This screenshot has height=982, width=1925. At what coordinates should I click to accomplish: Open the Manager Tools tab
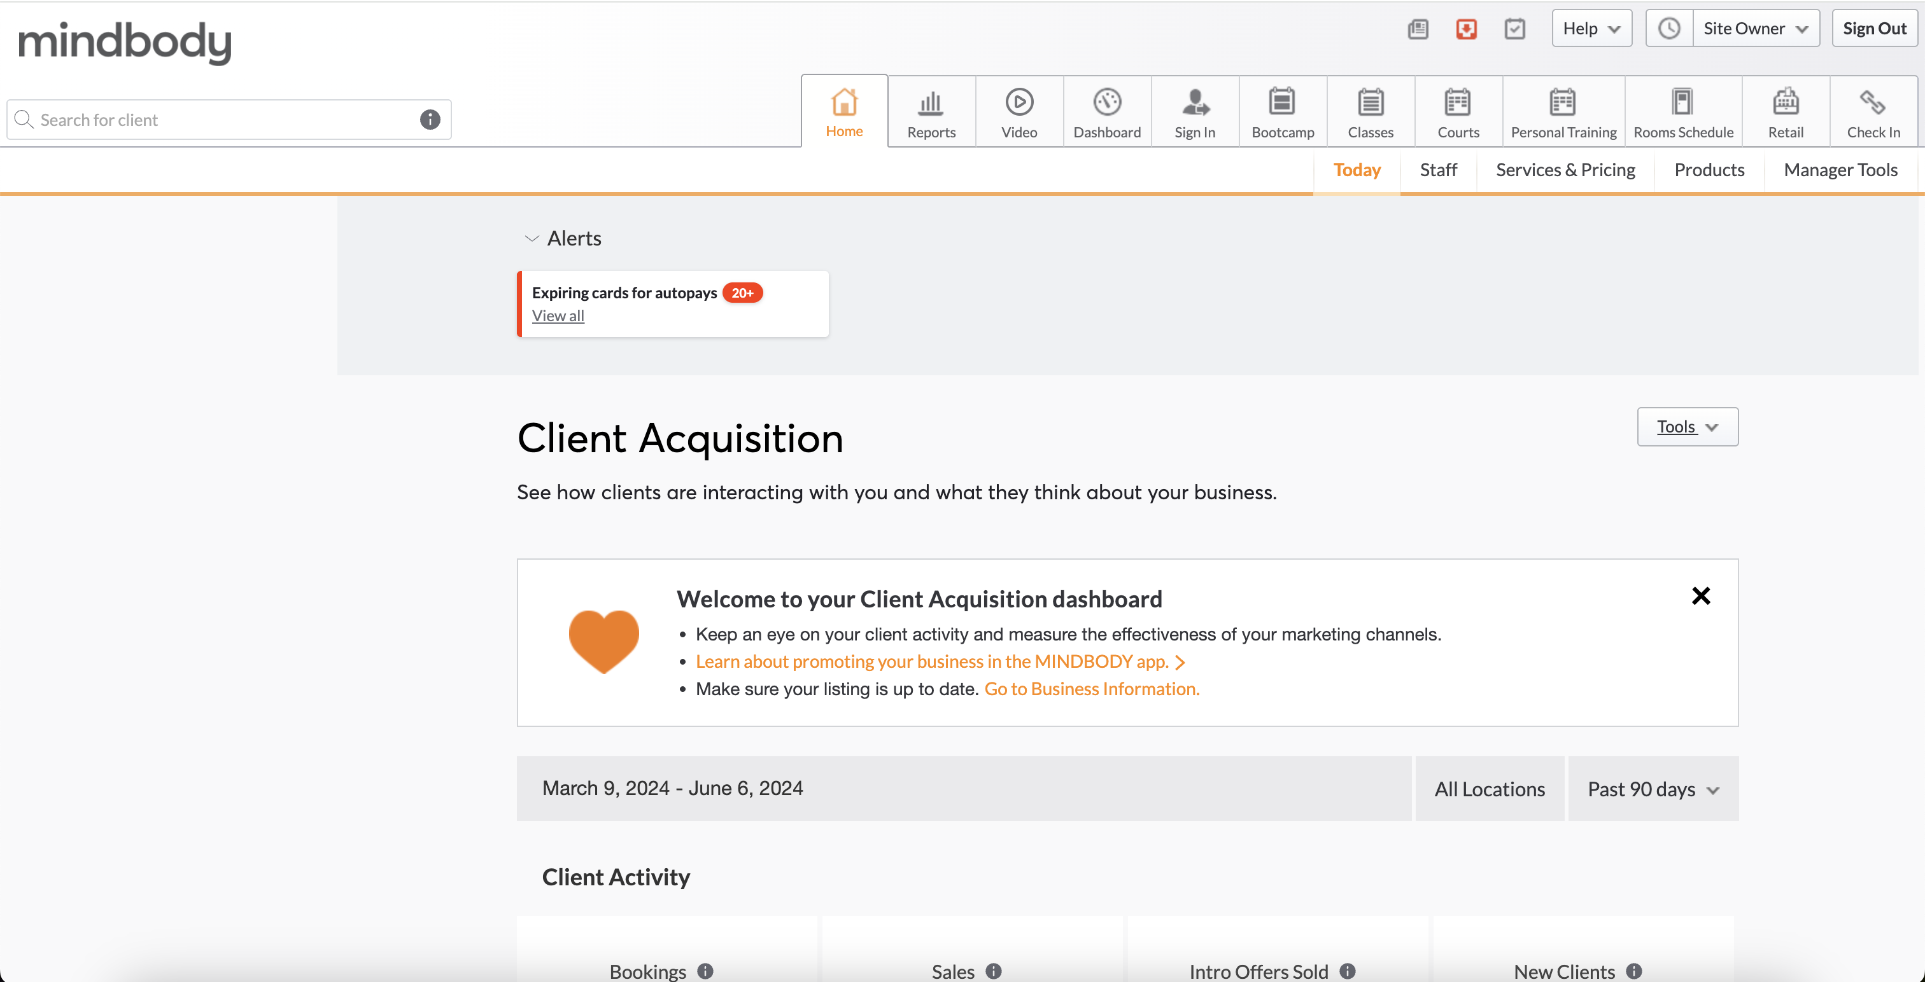pos(1840,170)
